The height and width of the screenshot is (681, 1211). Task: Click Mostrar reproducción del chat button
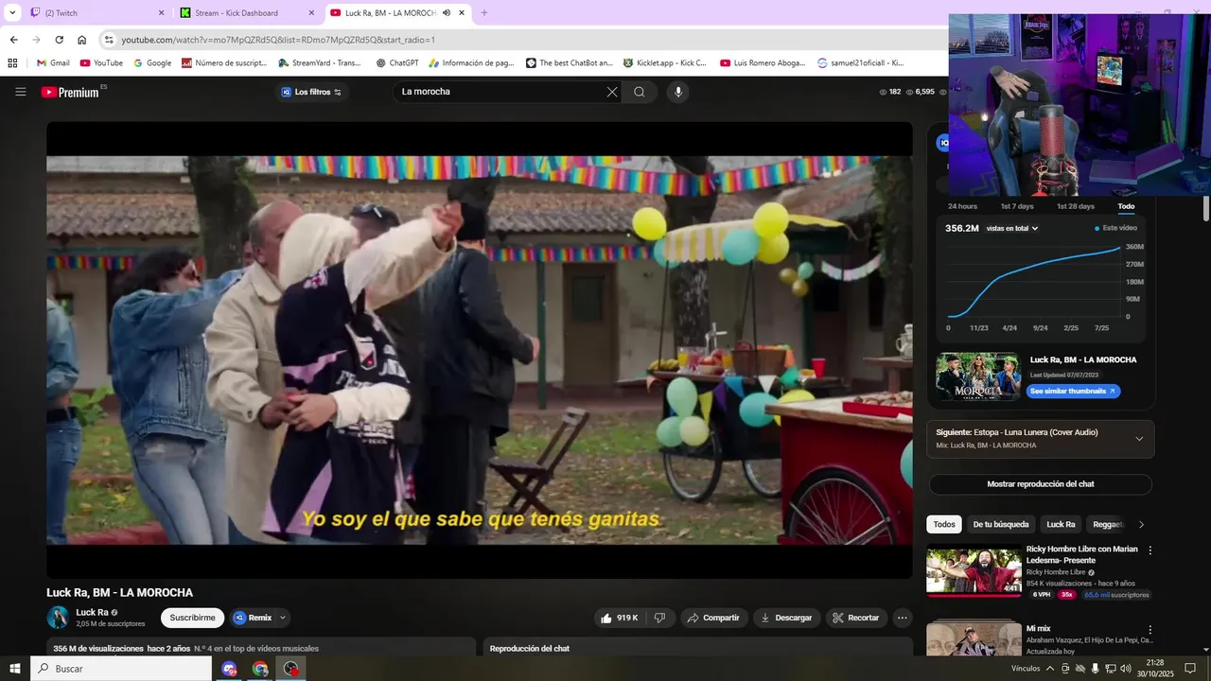[1040, 484]
